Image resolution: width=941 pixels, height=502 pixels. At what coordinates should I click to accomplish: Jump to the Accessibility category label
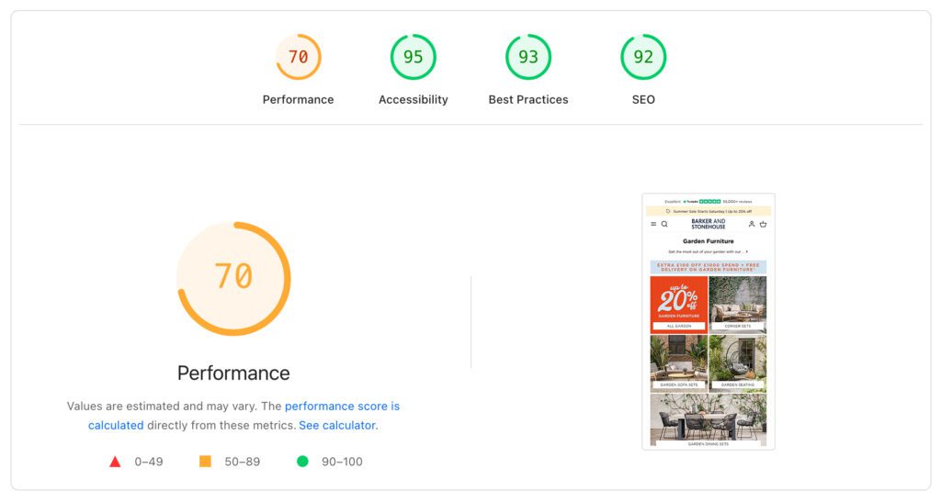(414, 99)
